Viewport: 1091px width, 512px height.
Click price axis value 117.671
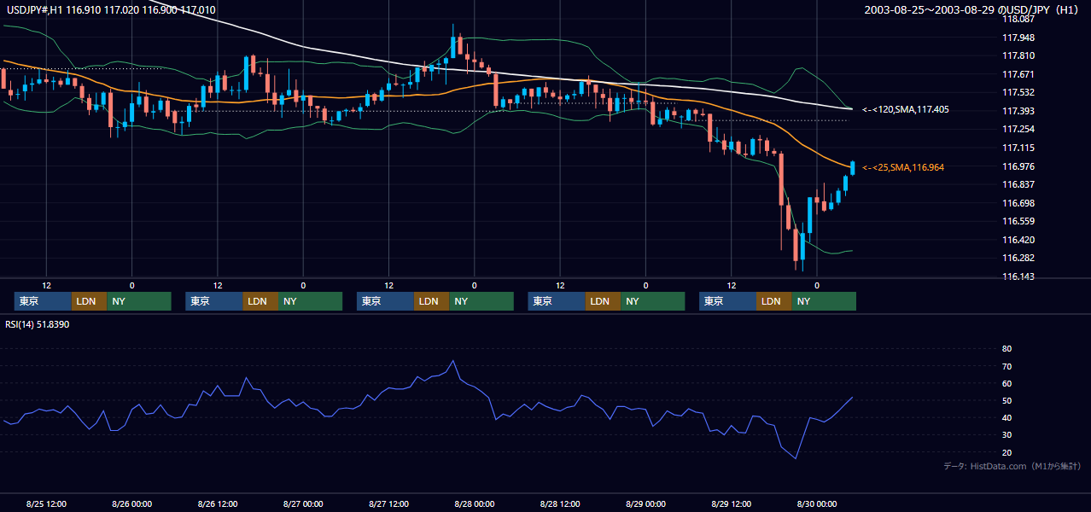point(1018,74)
